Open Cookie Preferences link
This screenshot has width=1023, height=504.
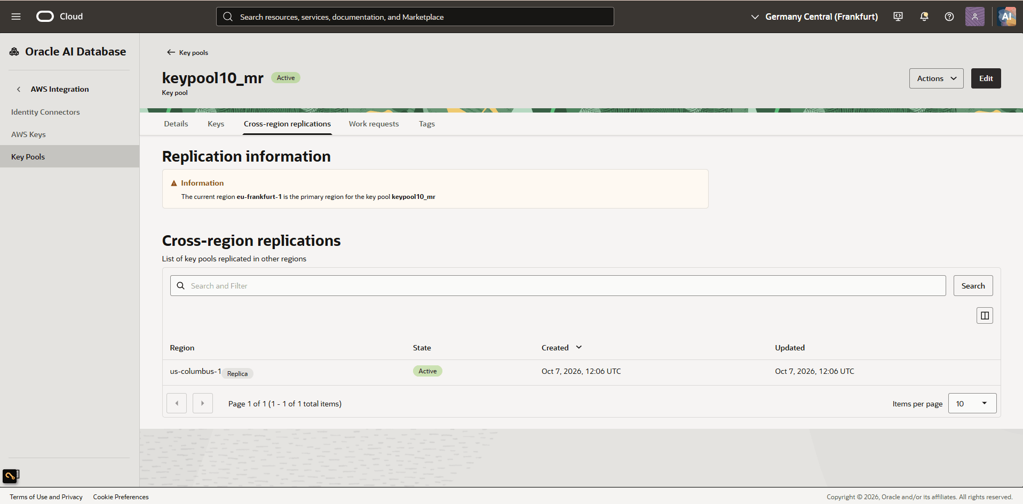pyautogui.click(x=121, y=497)
